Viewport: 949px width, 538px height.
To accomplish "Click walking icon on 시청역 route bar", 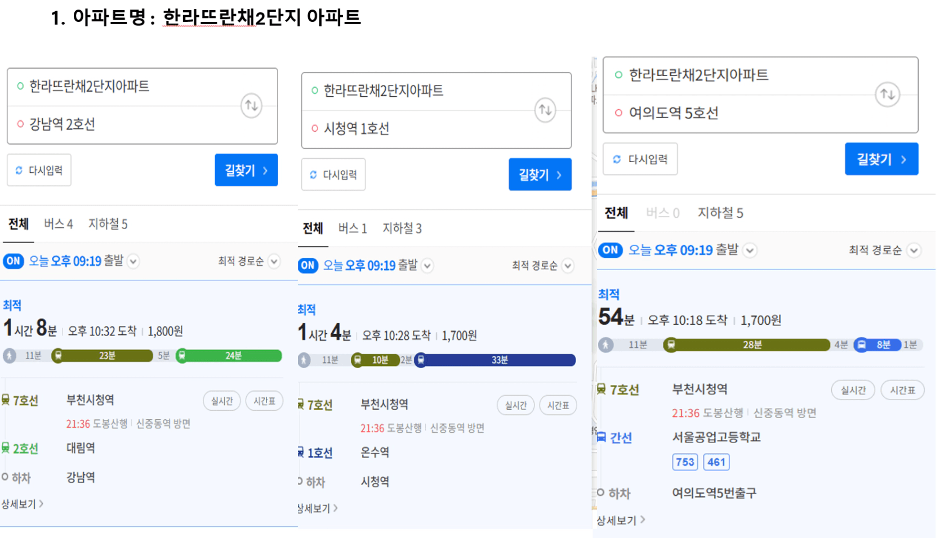I will pos(304,360).
